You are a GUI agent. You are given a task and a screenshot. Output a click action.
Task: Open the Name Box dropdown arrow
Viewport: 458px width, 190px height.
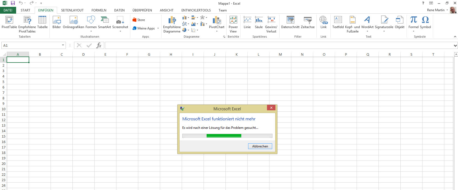(x=63, y=45)
